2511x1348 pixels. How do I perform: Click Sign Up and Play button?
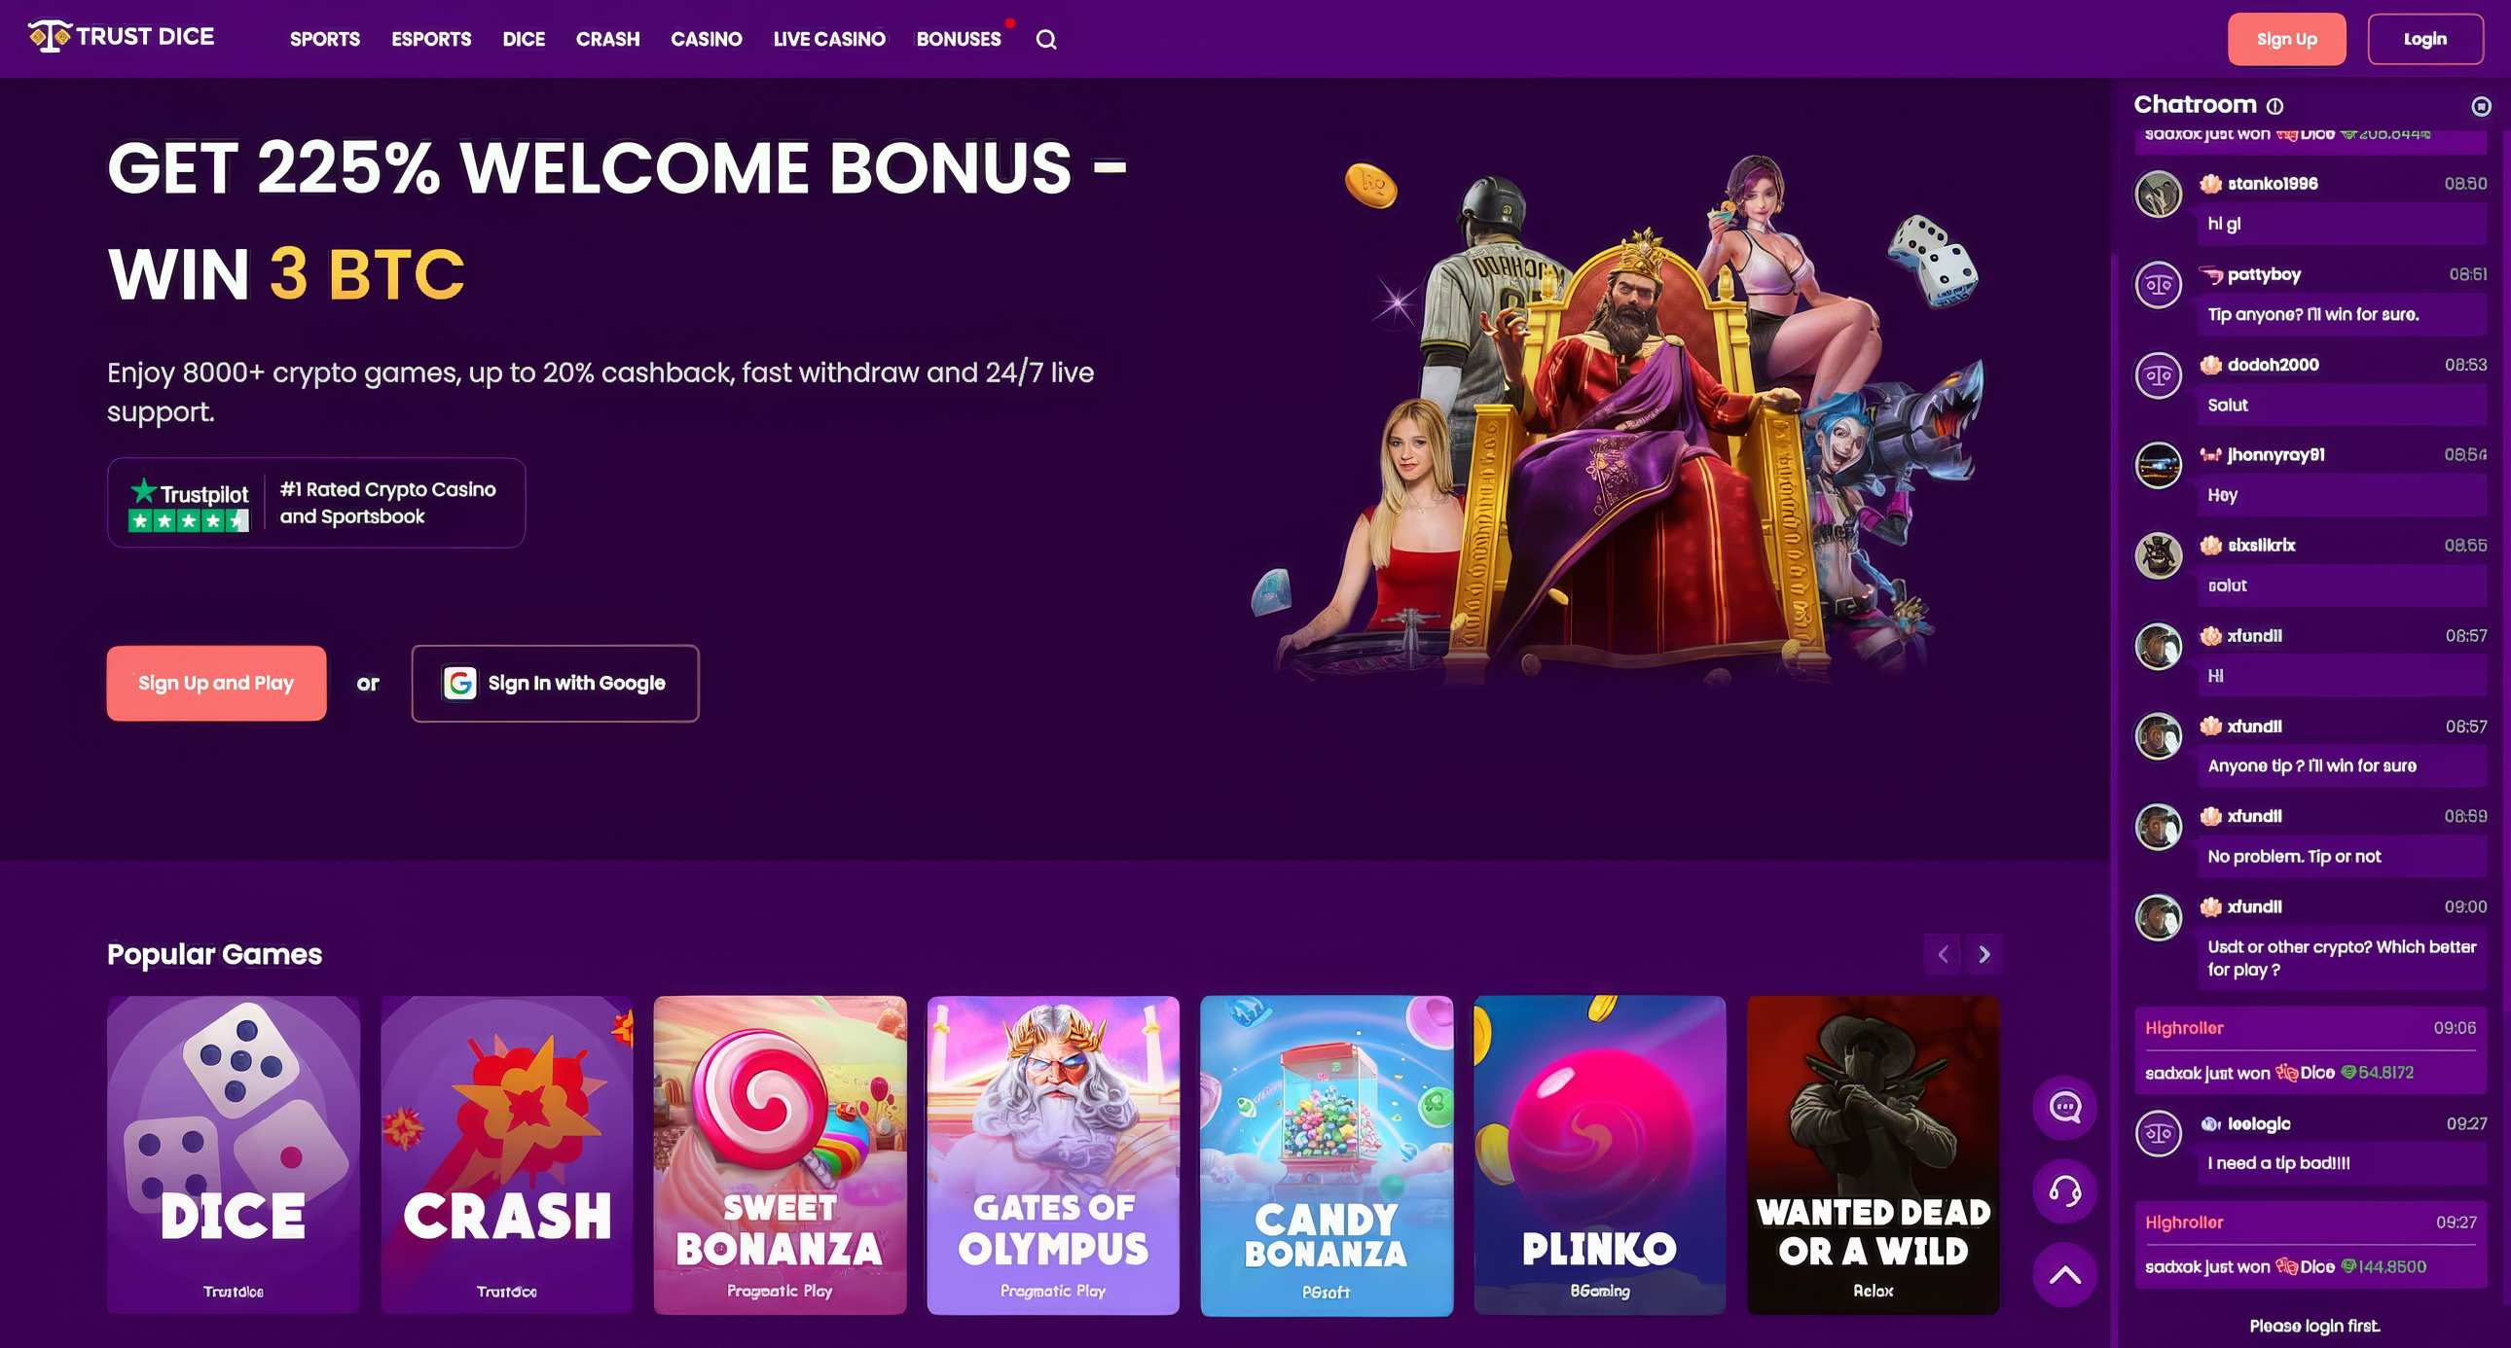click(216, 683)
